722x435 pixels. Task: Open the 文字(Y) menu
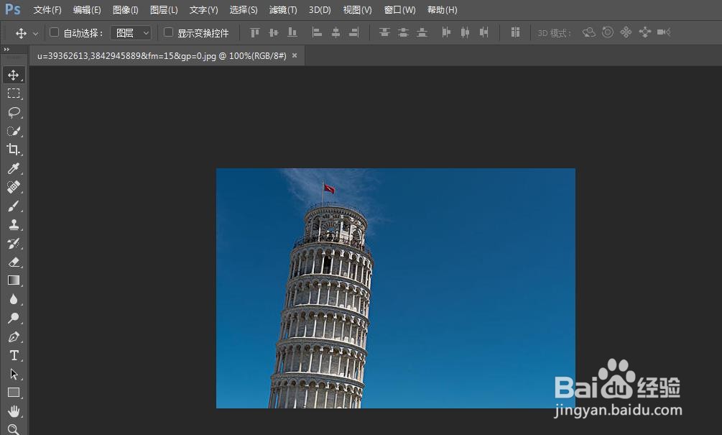click(x=203, y=9)
